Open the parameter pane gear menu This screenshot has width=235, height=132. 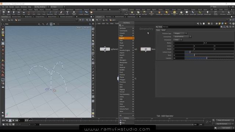221,27
